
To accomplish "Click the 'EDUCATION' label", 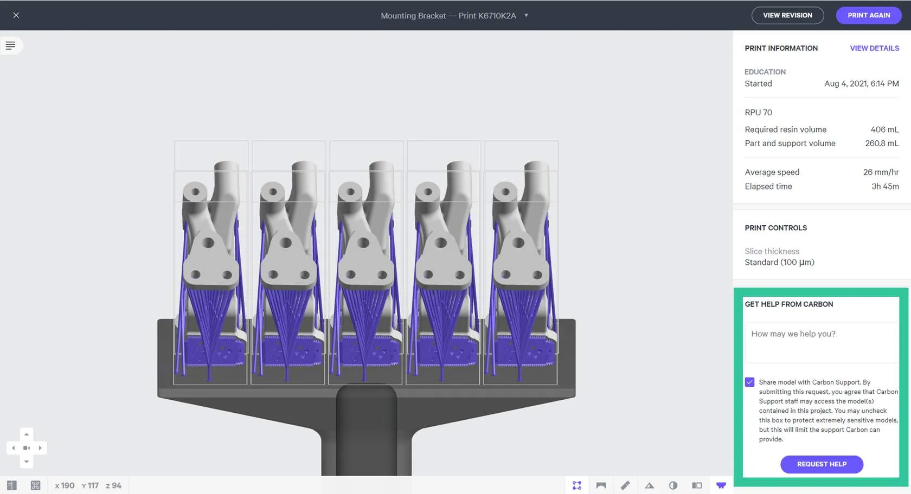I will tap(765, 72).
